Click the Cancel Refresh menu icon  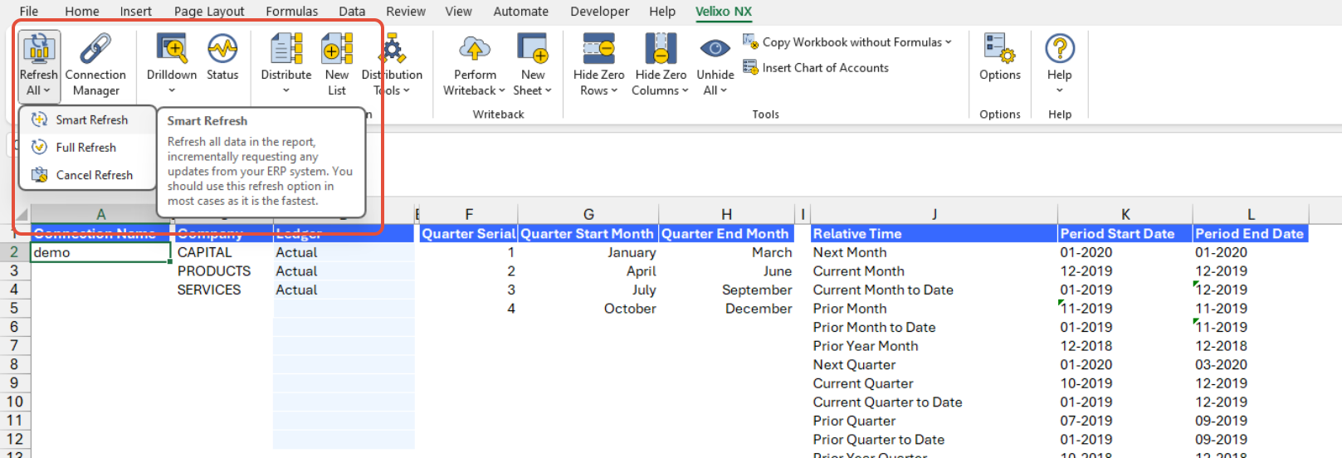(x=39, y=175)
